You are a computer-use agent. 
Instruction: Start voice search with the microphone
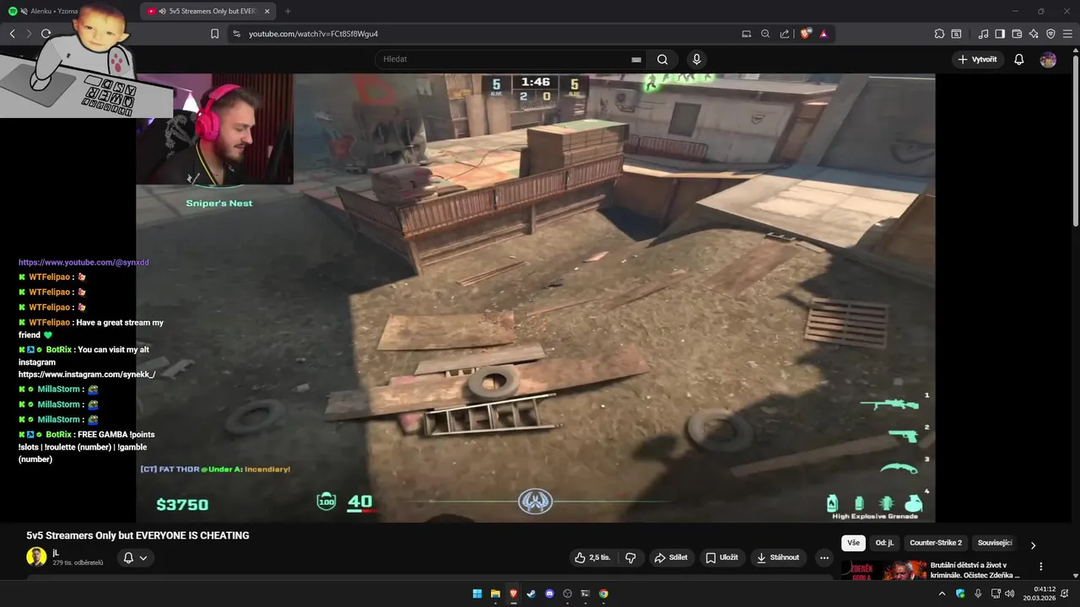[696, 59]
